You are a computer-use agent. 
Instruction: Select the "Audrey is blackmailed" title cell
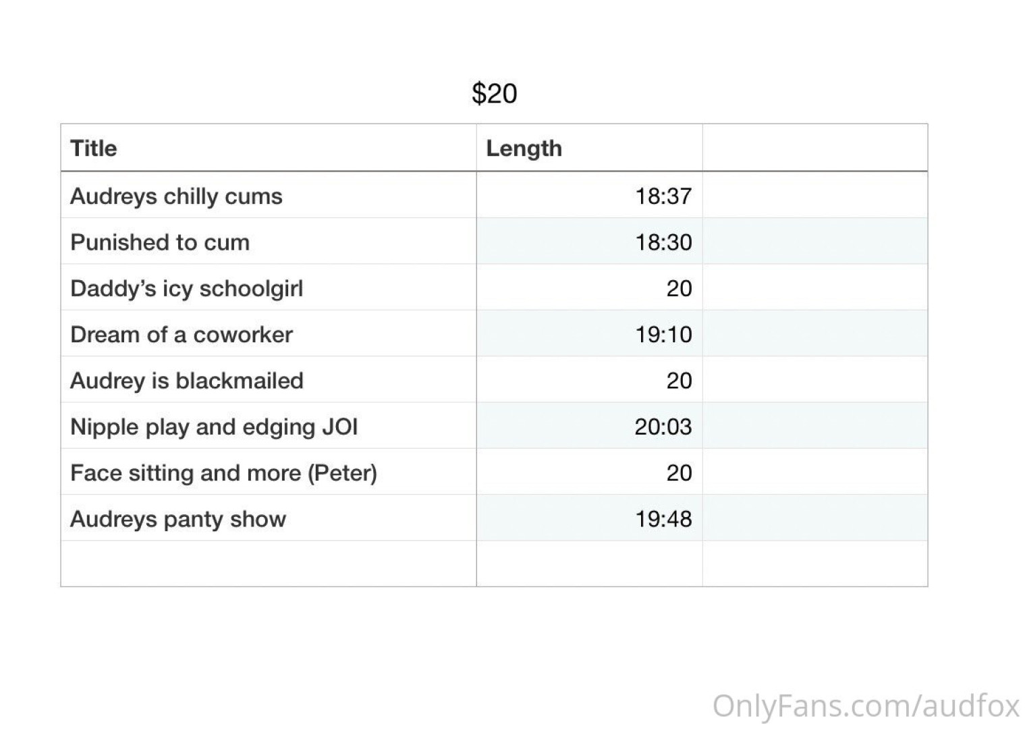[187, 380]
